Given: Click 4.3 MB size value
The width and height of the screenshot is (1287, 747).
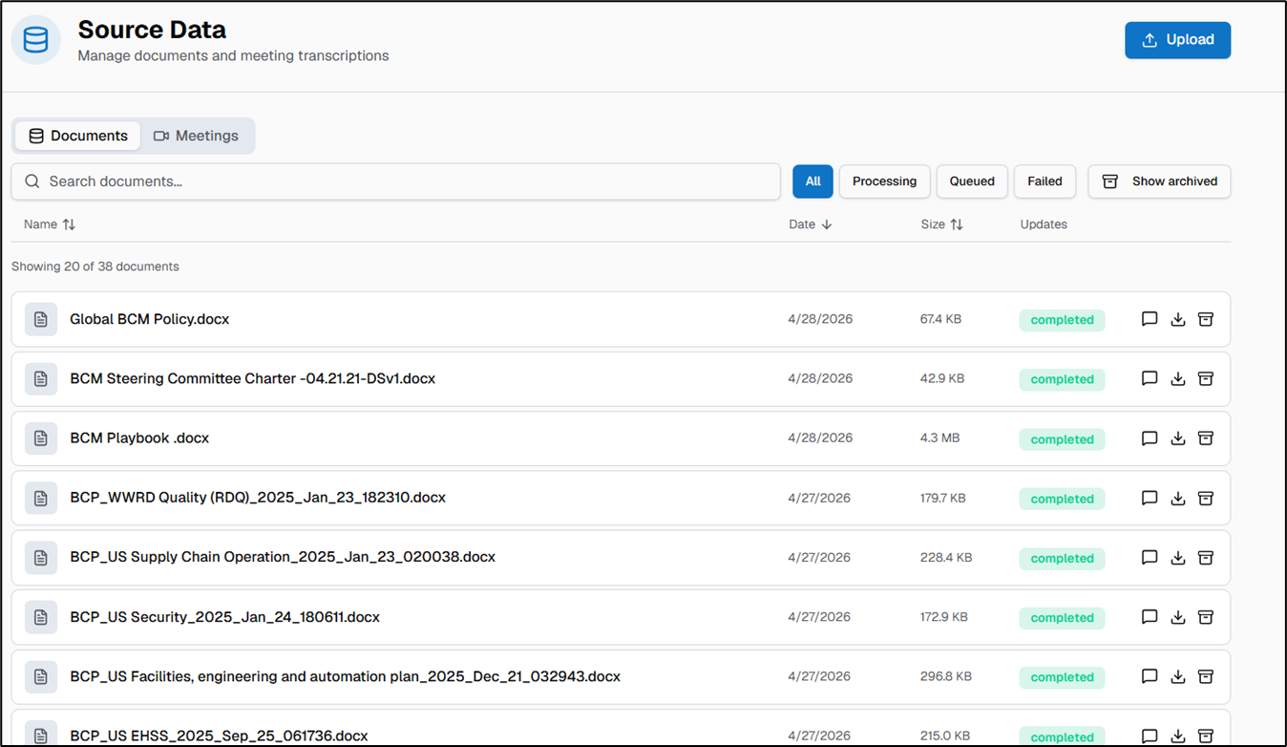Looking at the screenshot, I should [939, 438].
